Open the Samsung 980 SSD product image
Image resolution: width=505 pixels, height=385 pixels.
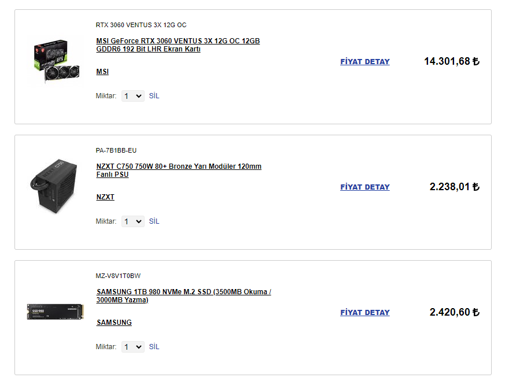[56, 312]
